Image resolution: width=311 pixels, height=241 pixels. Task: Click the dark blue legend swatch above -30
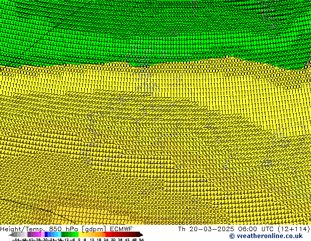point(46,234)
